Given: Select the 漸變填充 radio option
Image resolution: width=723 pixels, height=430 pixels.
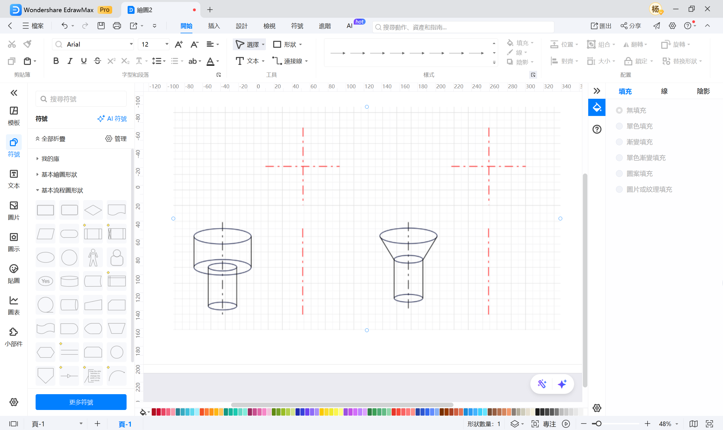Looking at the screenshot, I should click(x=619, y=142).
